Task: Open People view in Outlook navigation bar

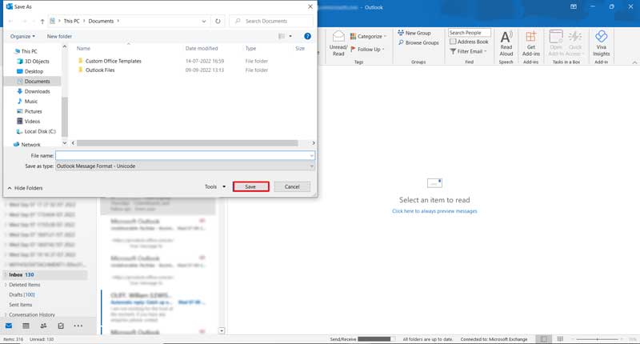Action: coord(43,326)
